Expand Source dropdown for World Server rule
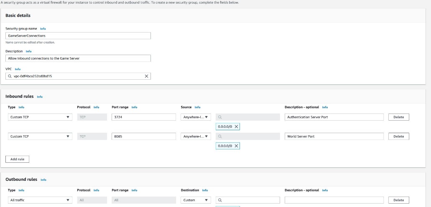 click(x=196, y=136)
